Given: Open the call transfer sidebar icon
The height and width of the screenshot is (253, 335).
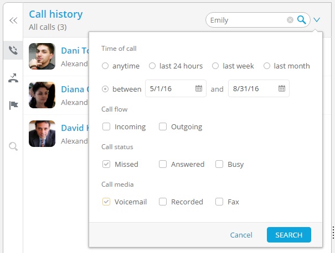Looking at the screenshot, I should pos(13,78).
